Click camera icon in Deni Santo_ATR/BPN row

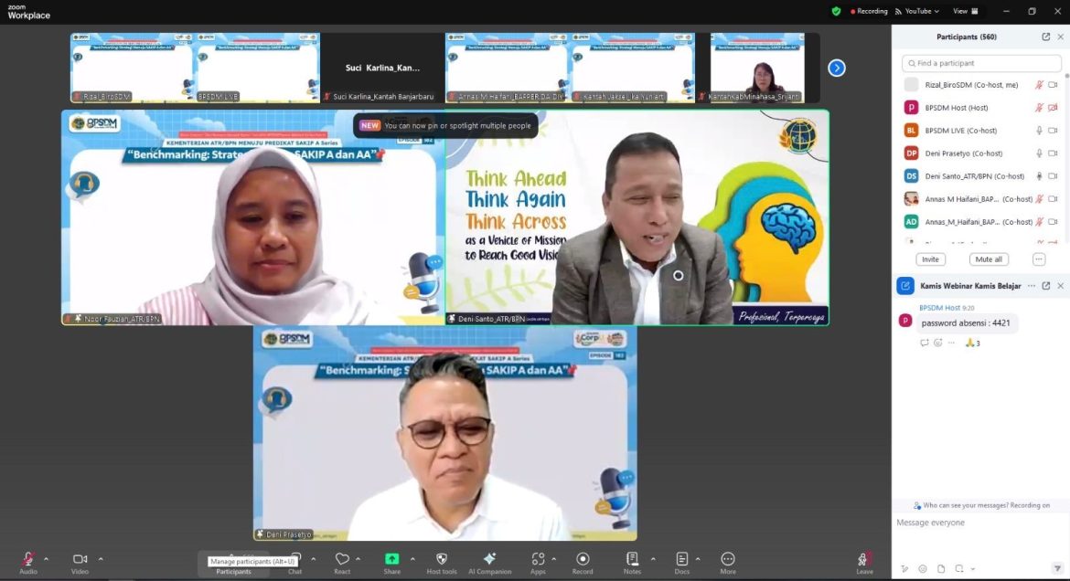coord(1053,176)
